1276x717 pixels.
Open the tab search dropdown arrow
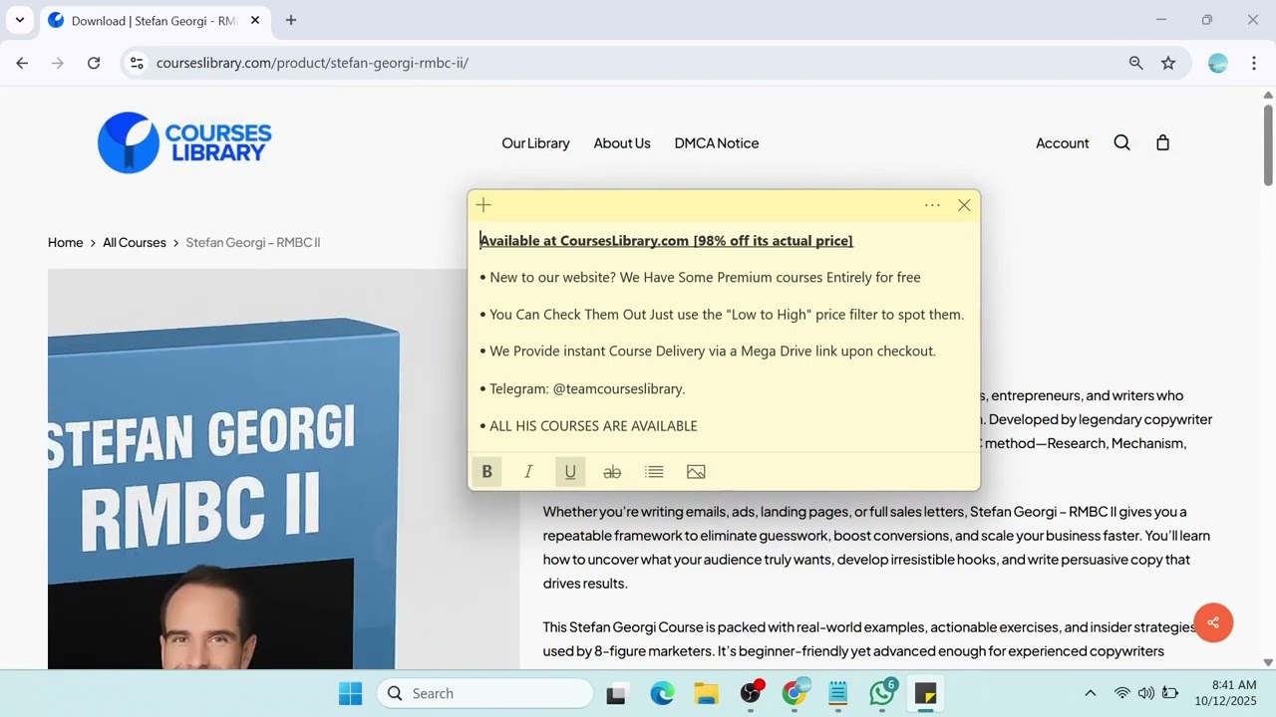(x=19, y=20)
